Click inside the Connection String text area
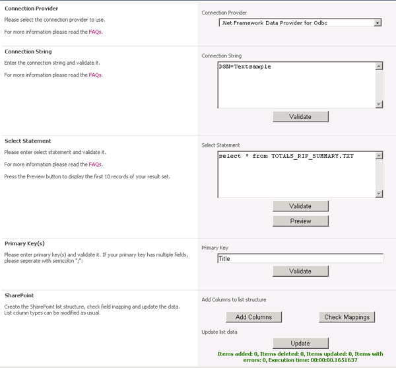The image size is (396, 368). [296, 85]
